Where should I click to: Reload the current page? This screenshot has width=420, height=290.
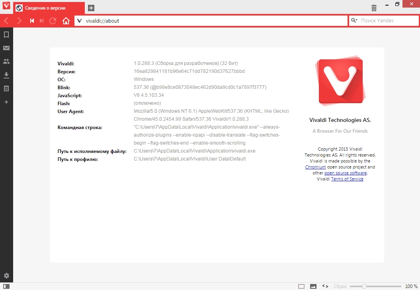[x=53, y=21]
